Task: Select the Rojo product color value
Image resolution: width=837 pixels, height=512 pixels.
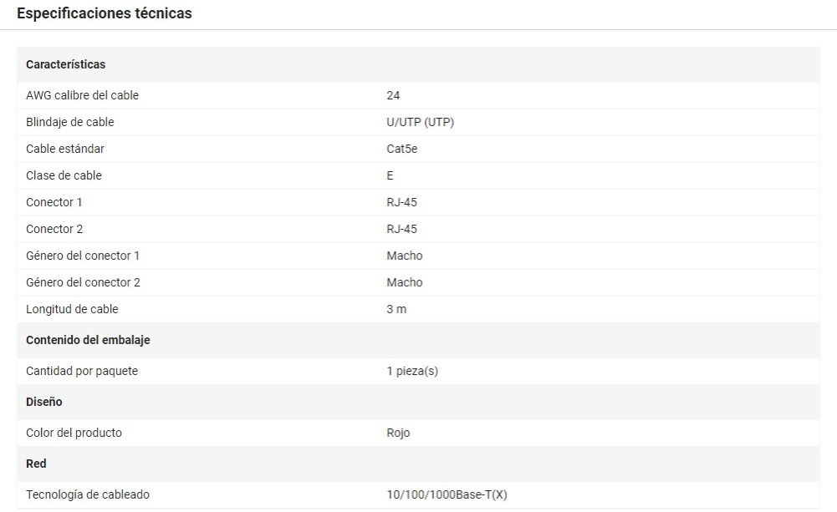Action: pyautogui.click(x=398, y=433)
